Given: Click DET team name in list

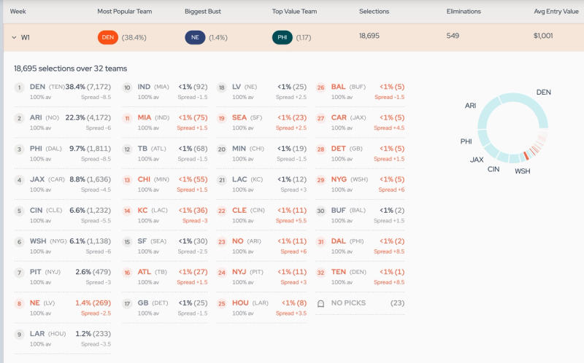Looking at the screenshot, I should [338, 149].
